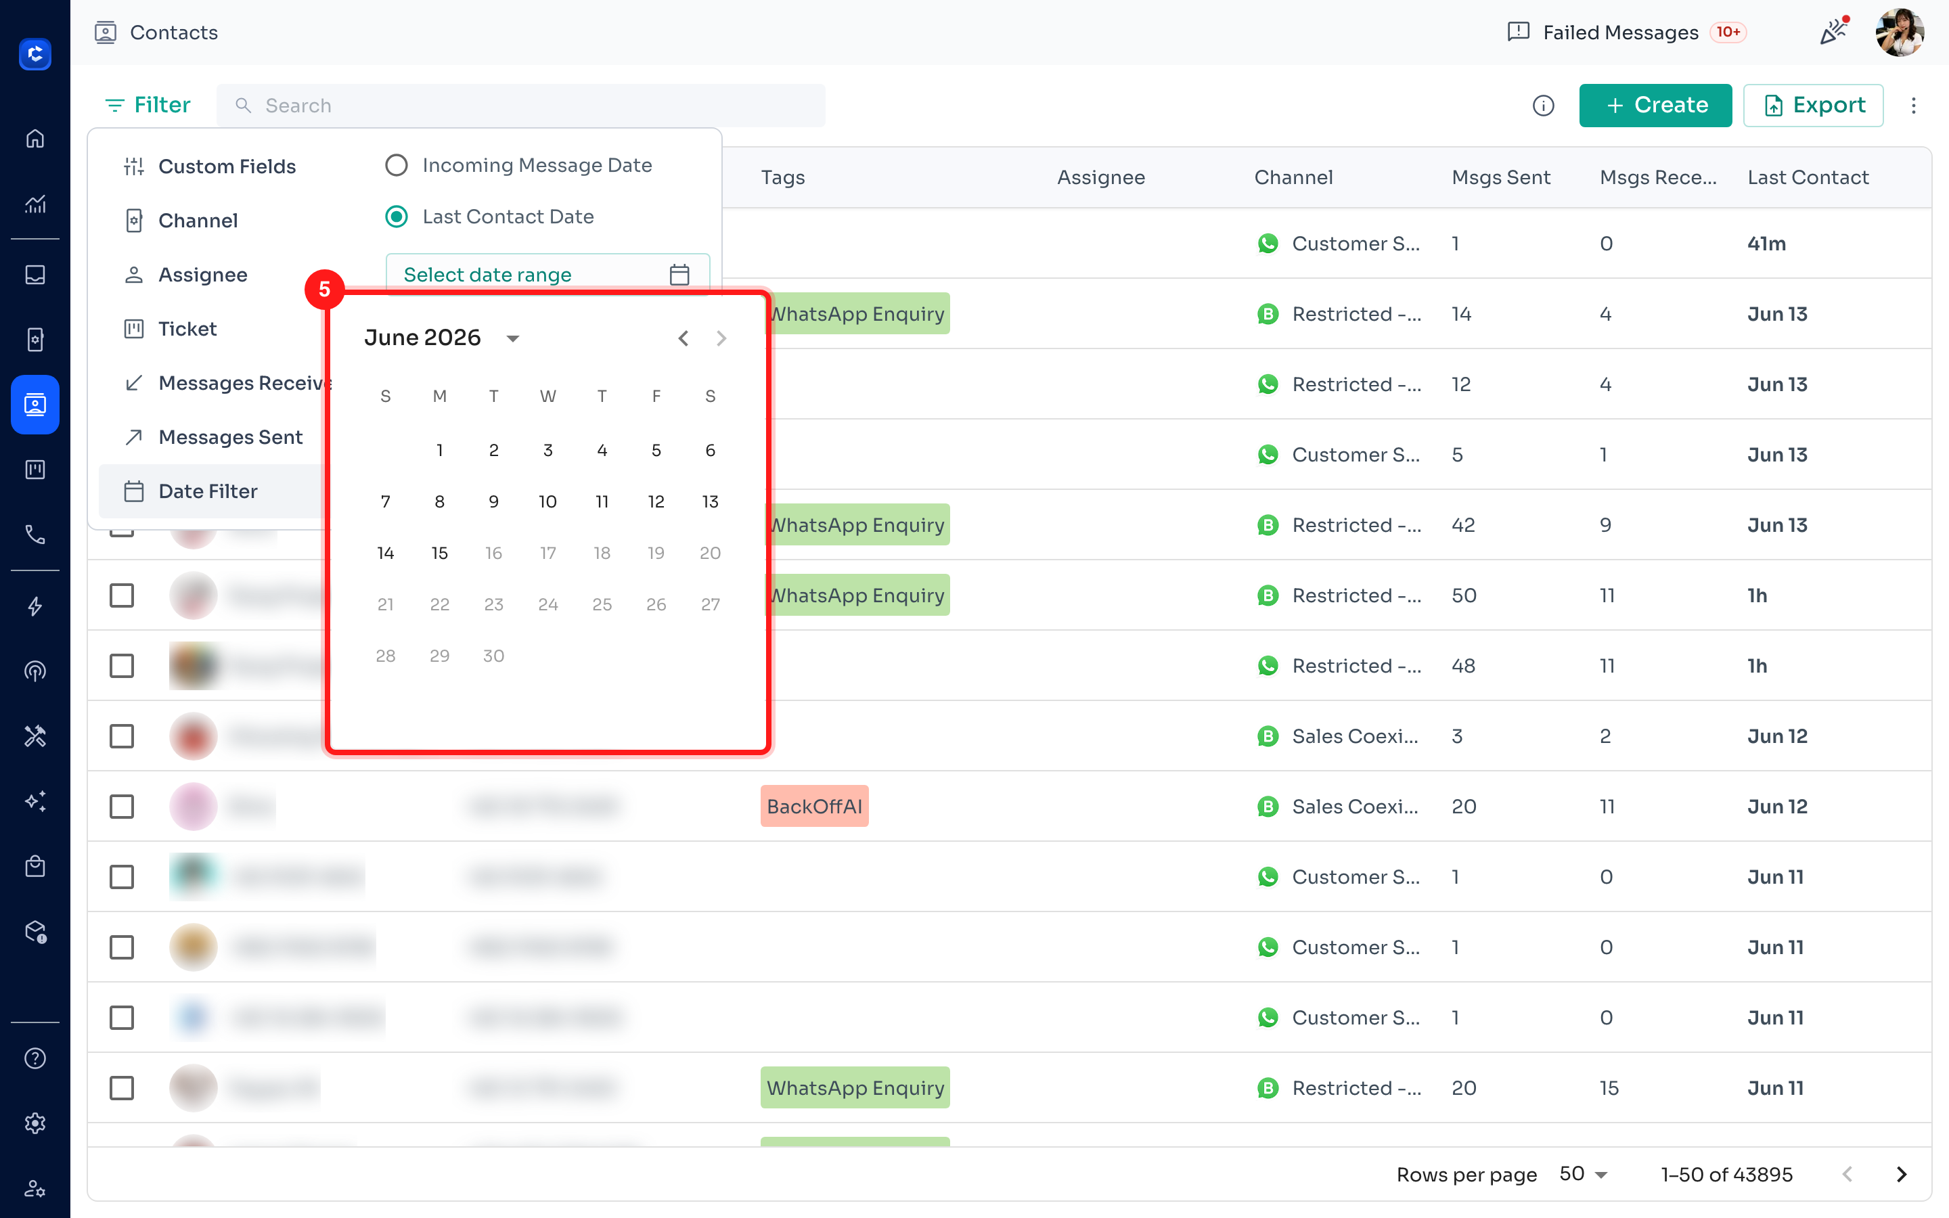Open the three-dot more options menu

point(1914,106)
